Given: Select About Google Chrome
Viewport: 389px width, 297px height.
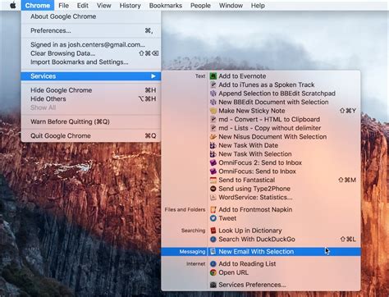Looking at the screenshot, I should click(91, 16).
